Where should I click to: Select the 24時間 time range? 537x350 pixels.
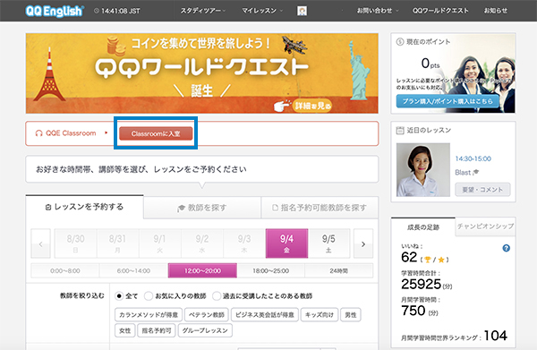pos(338,271)
